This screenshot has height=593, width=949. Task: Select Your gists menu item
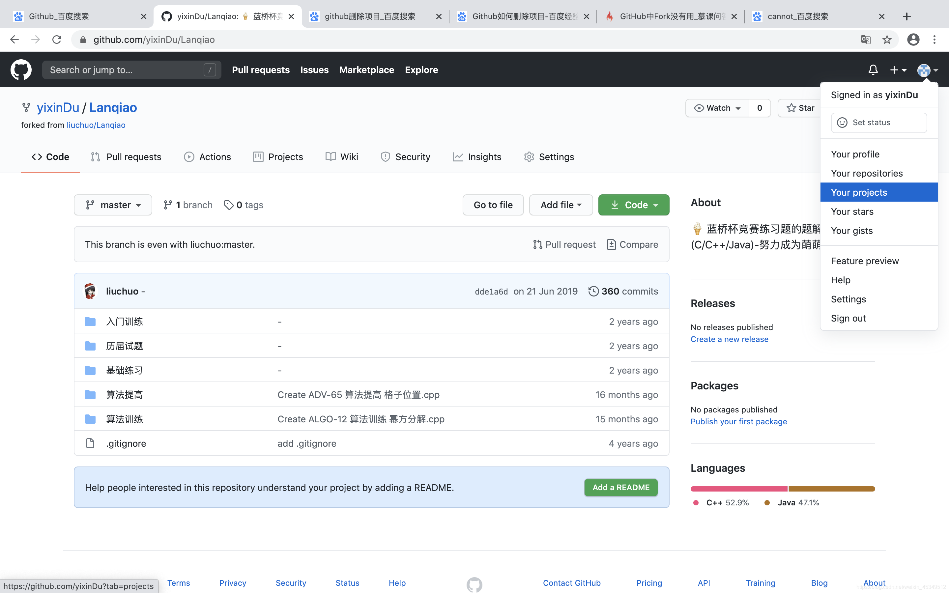pyautogui.click(x=879, y=231)
